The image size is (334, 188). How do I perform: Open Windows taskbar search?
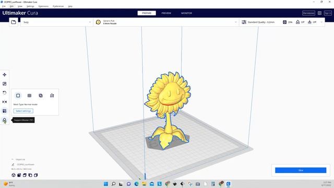114,184
